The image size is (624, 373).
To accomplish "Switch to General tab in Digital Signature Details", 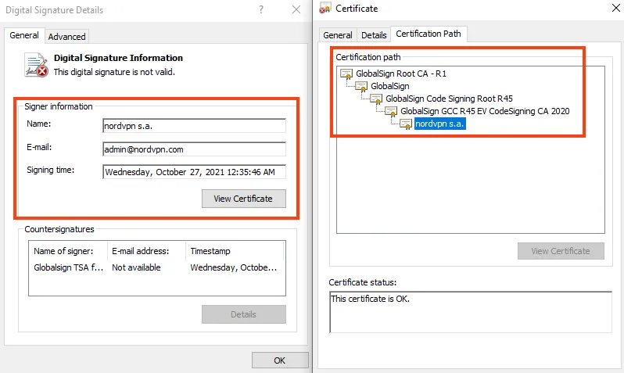I will [x=24, y=35].
